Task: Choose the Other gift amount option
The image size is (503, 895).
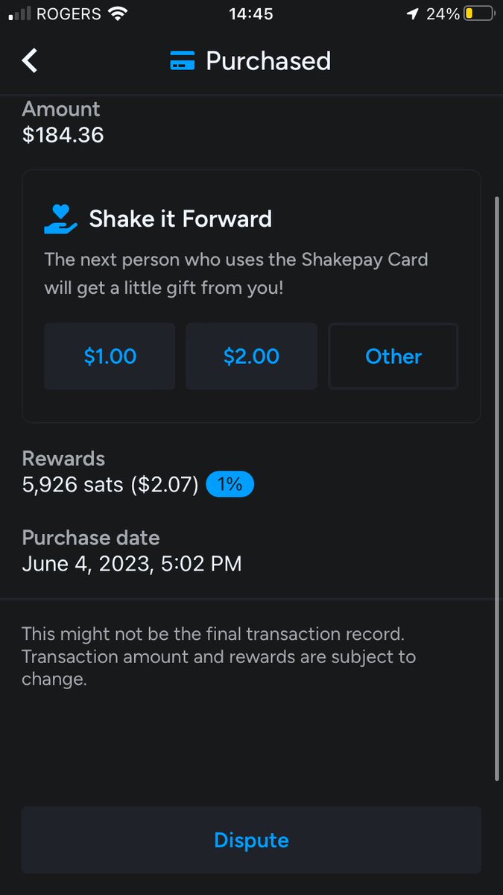Action: point(393,357)
